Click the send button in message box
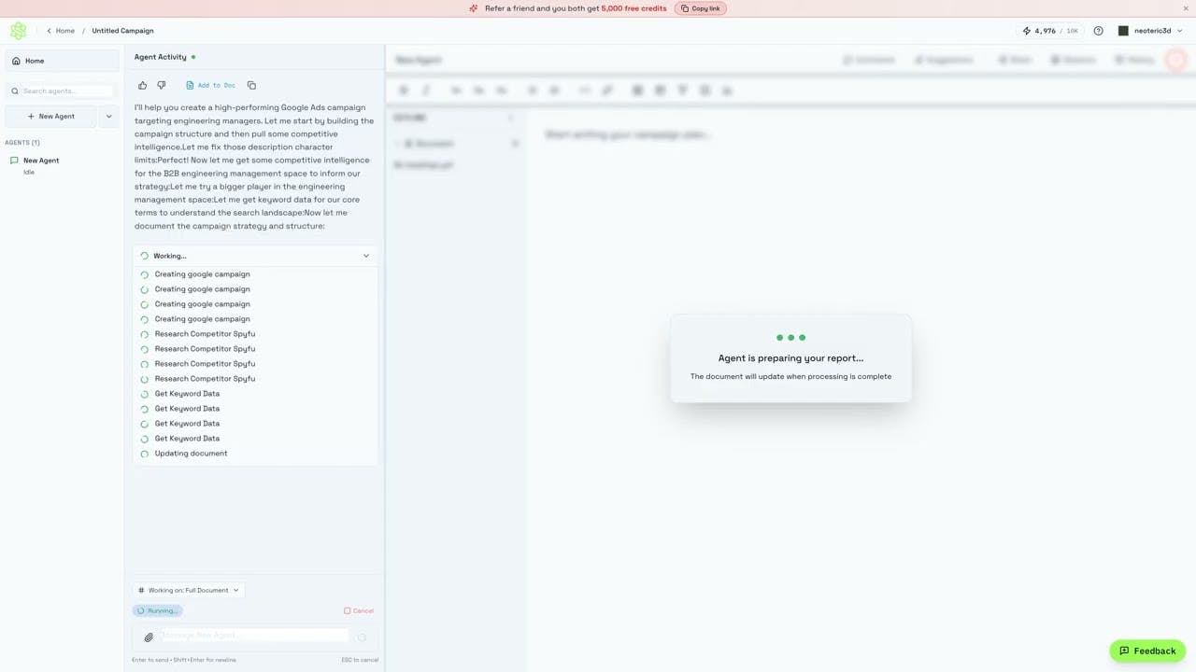The height and width of the screenshot is (672, 1196). (362, 637)
